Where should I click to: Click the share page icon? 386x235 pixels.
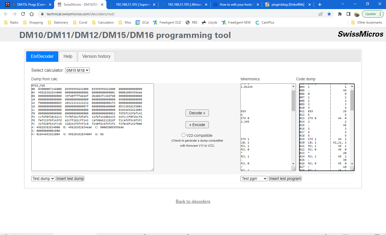click(x=321, y=14)
